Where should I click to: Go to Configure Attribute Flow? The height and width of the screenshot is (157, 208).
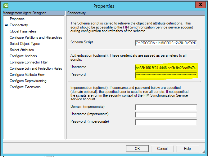point(27,75)
